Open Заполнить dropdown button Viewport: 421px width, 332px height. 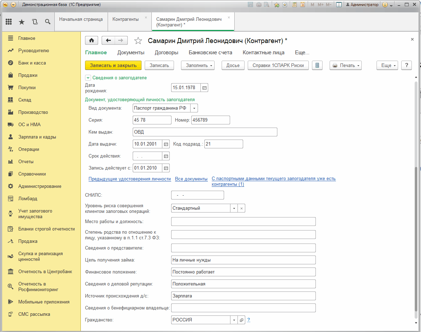198,66
